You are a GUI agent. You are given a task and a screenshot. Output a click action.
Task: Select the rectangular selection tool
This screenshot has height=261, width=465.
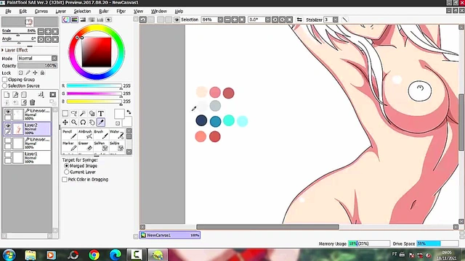click(65, 113)
